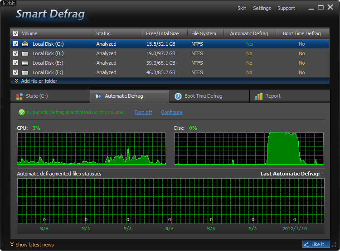Click the resize grip dots at window corner
Image resolution: width=340 pixels, height=251 pixels.
335,245
